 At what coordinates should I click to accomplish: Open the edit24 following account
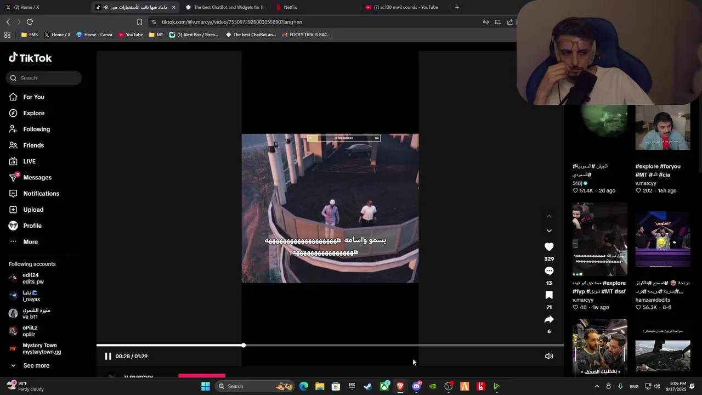coord(33,278)
